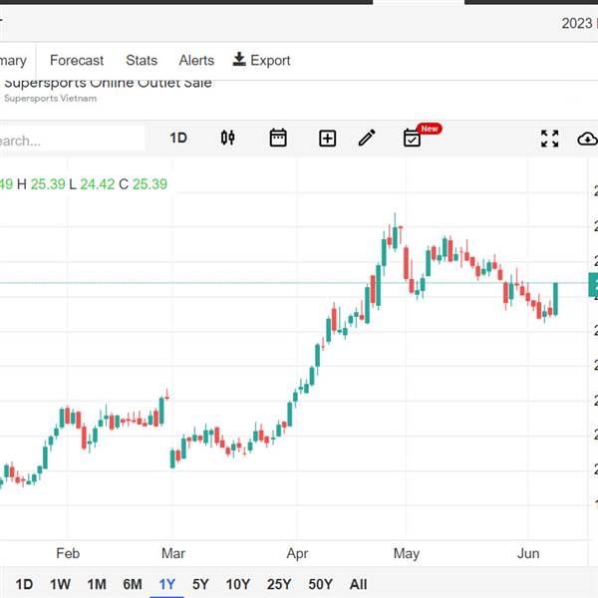The image size is (598, 598).
Task: Click the Mar label on time axis
Action: [x=173, y=553]
